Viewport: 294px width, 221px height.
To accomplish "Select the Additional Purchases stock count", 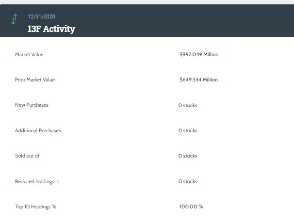I will pyautogui.click(x=188, y=130).
